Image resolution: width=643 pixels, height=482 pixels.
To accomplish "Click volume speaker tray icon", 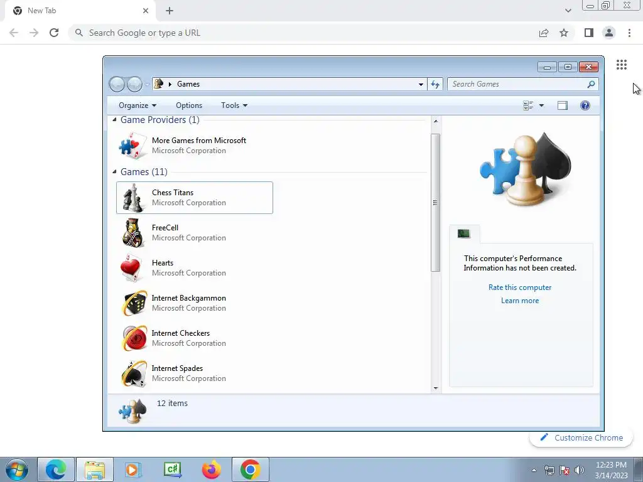I will click(x=579, y=469).
